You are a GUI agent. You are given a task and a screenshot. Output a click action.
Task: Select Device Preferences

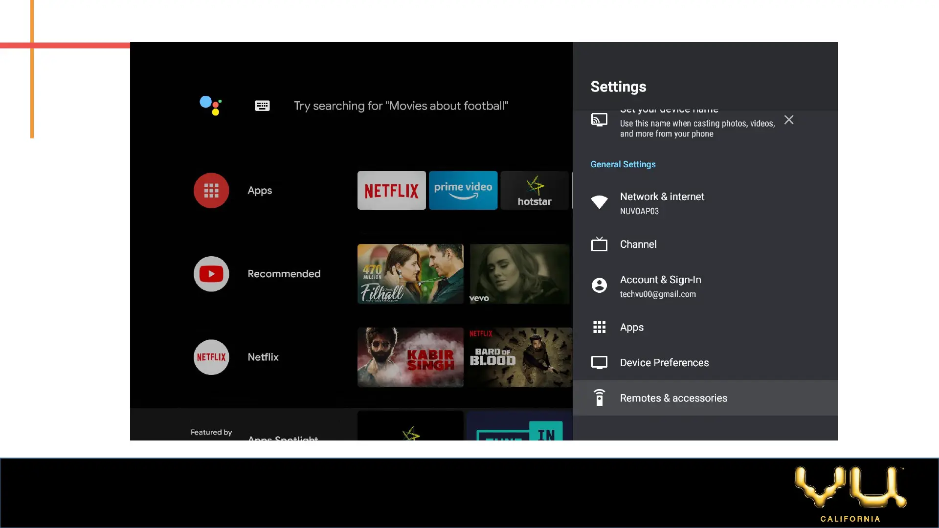point(664,363)
